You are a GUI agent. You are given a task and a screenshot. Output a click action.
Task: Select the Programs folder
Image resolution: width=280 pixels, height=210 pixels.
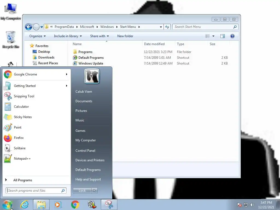(x=85, y=52)
